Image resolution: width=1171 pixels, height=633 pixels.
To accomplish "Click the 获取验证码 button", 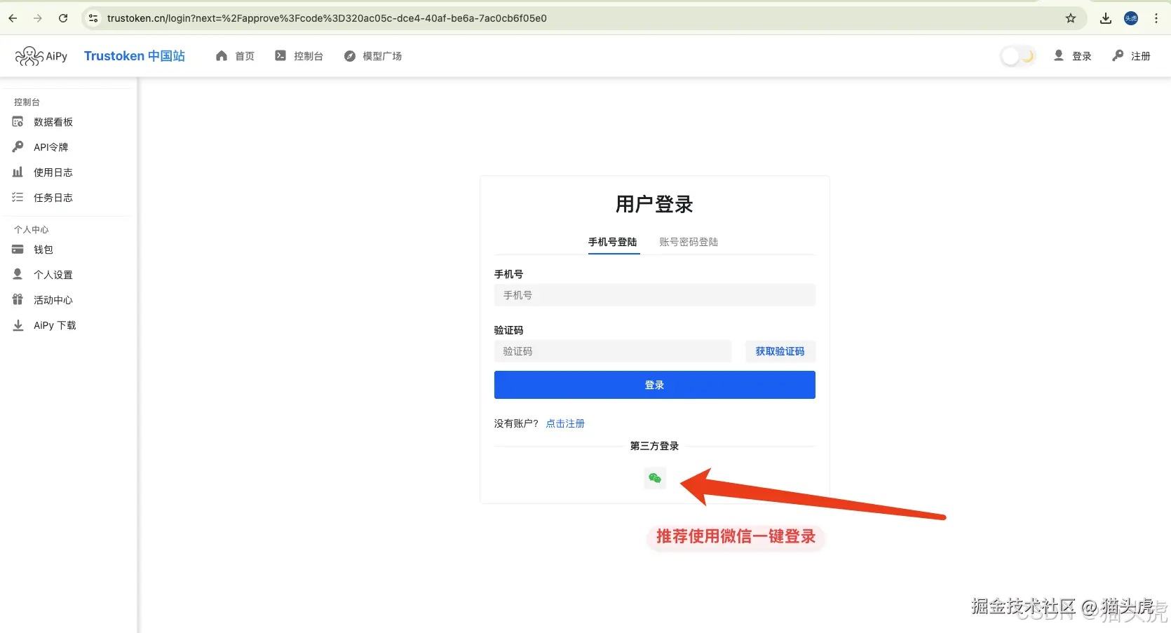I will click(780, 351).
